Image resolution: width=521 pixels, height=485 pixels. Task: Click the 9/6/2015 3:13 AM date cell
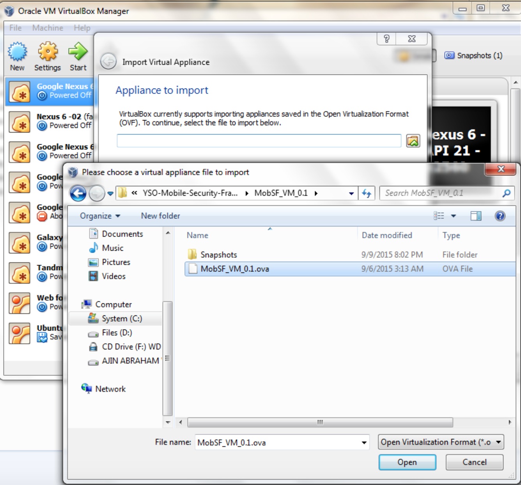[x=392, y=269]
